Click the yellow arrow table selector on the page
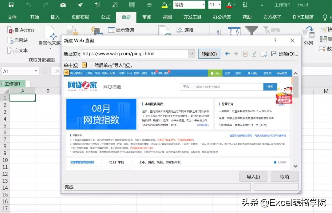This screenshot has height=213, width=332. tap(66, 73)
